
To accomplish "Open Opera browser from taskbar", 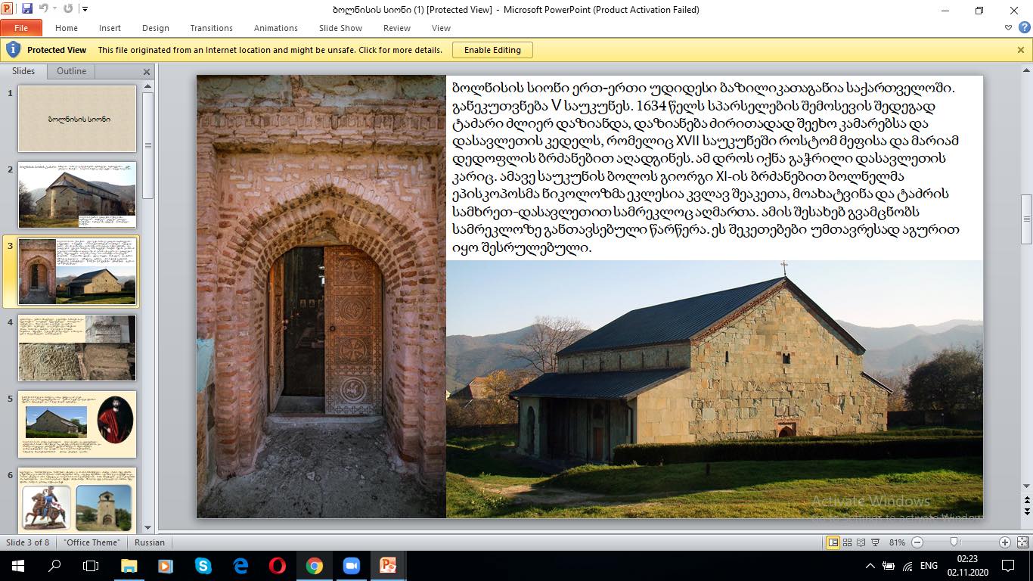I will [x=277, y=566].
